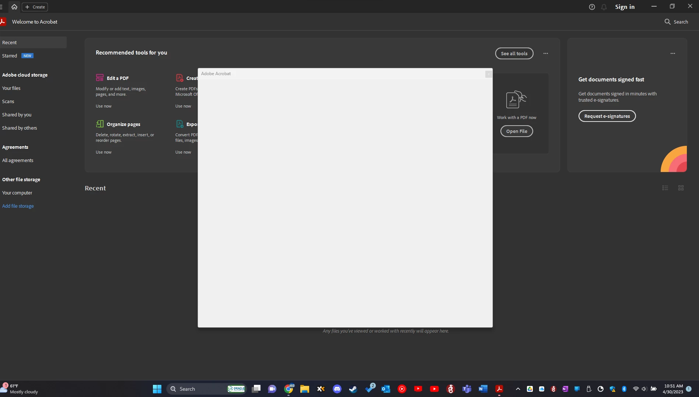Open the signature card more options ellipsis

click(x=672, y=53)
